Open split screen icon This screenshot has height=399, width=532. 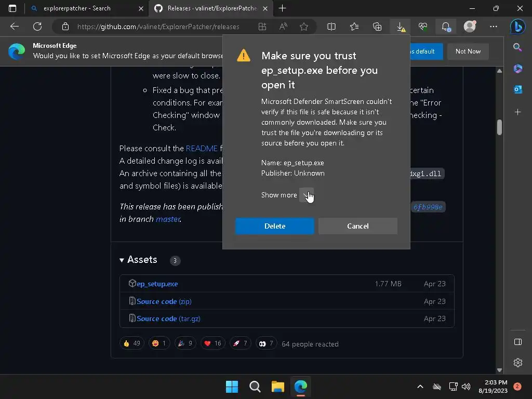point(331,26)
